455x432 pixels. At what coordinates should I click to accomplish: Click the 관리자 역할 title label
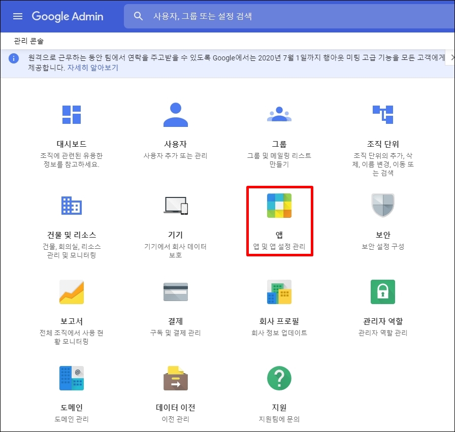pyautogui.click(x=383, y=321)
